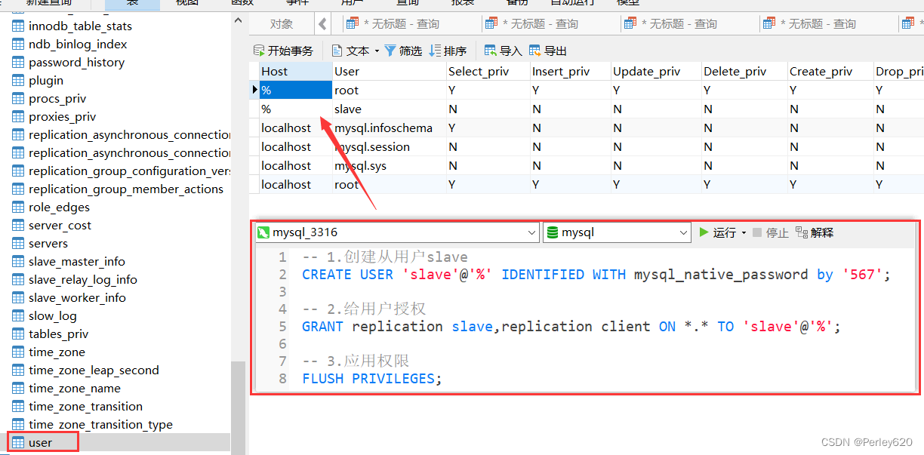Click the Delete_priv column header
Image resolution: width=924 pixels, height=455 pixels.
click(744, 71)
